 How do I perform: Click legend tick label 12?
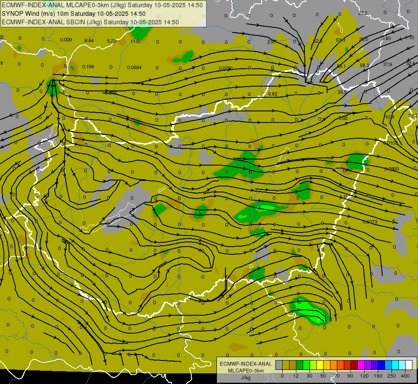(295, 376)
